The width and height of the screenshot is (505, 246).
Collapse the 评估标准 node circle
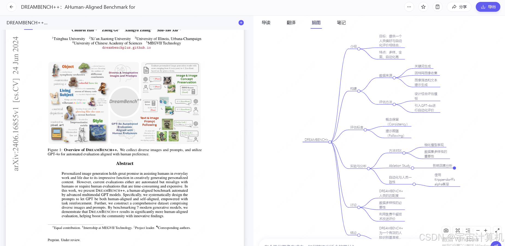[365, 130]
